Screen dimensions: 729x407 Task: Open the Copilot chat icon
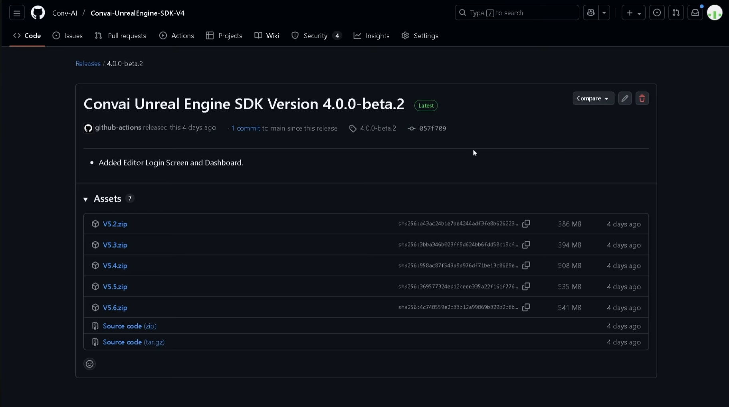coord(591,13)
